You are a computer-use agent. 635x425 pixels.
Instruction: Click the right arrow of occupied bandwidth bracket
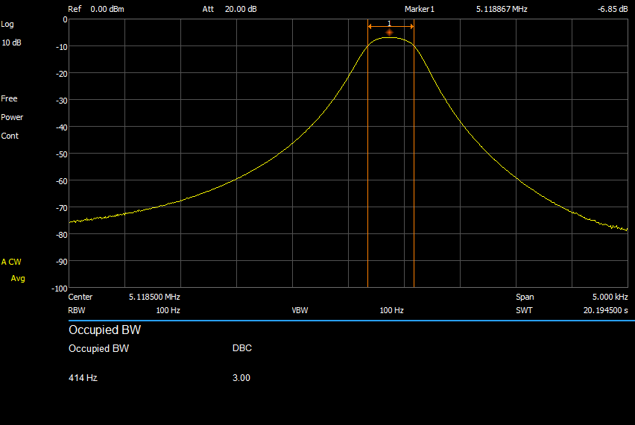pyautogui.click(x=410, y=27)
